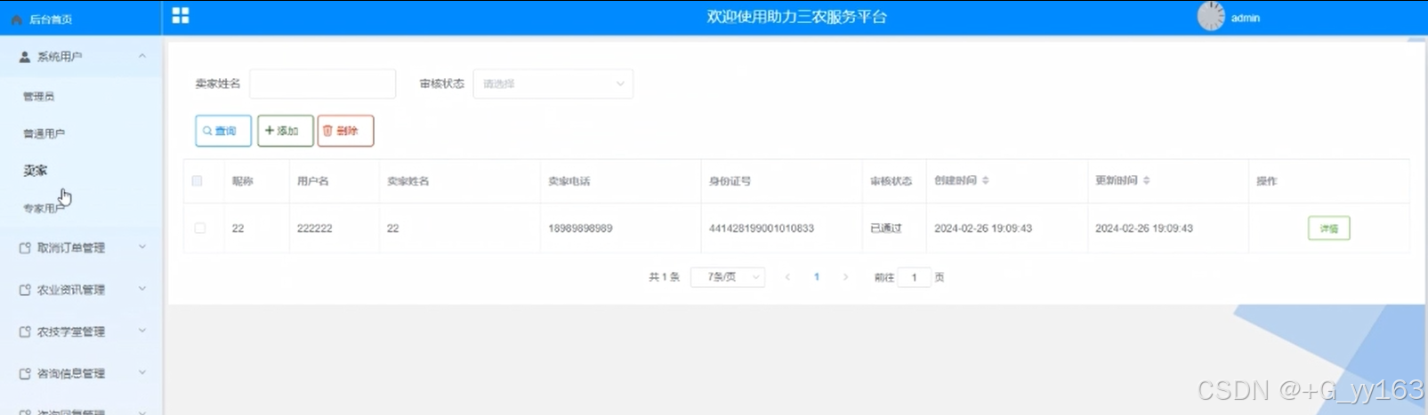Click page number 1
1428x415 pixels.
817,277
